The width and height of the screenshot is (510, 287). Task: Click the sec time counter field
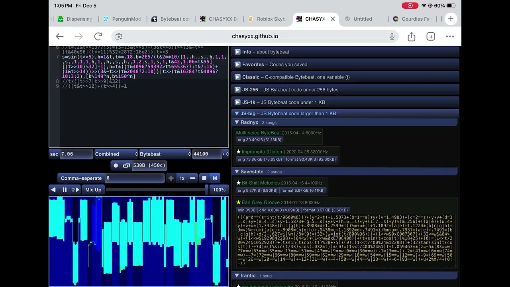point(76,154)
